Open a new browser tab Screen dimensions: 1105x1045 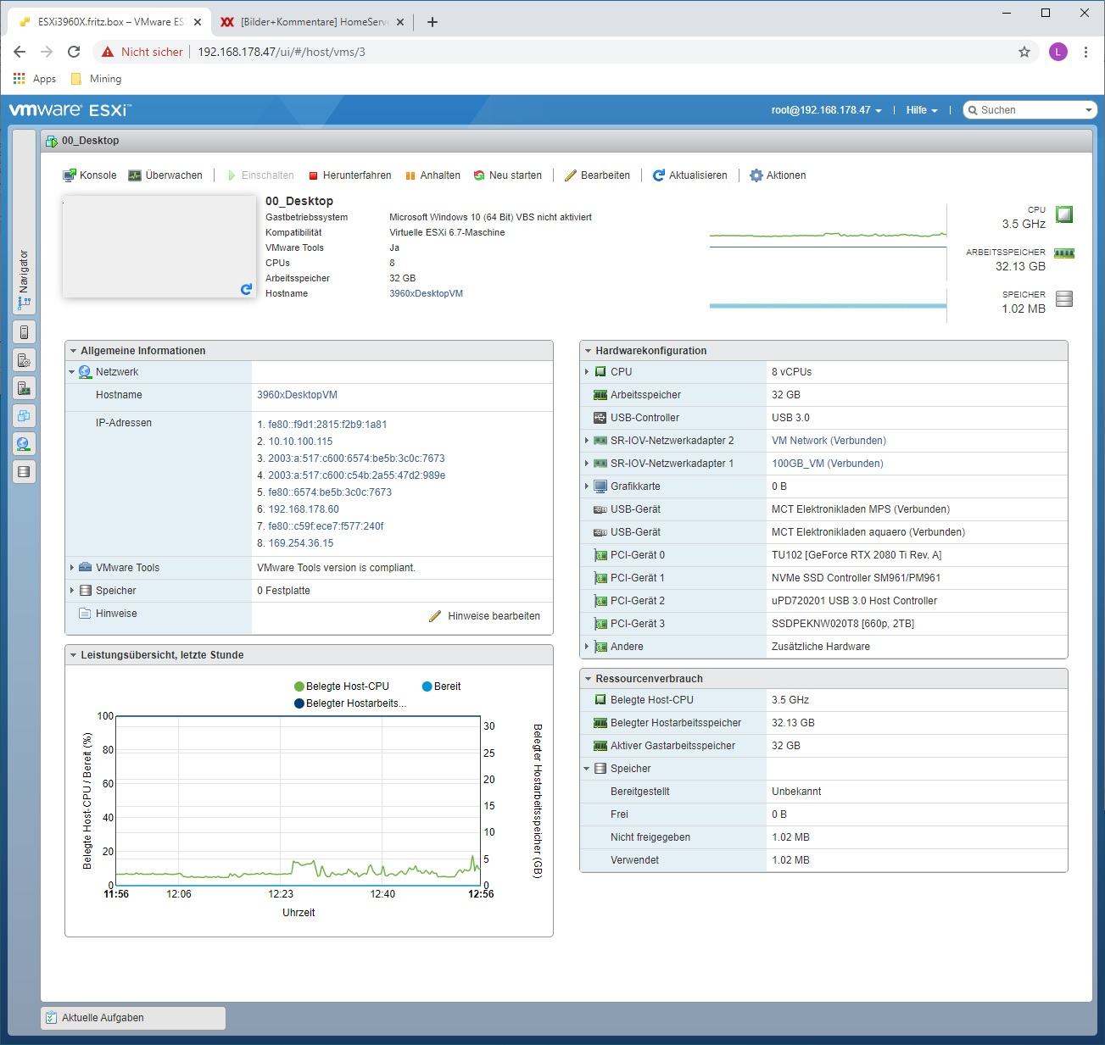pos(433,22)
